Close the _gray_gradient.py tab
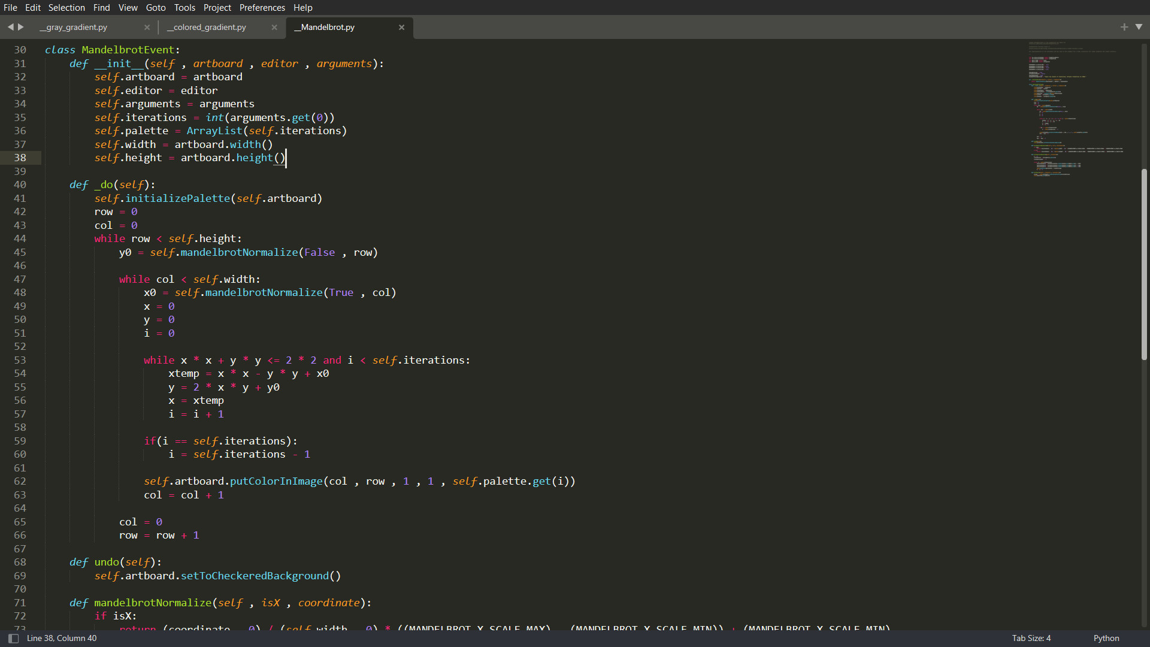Viewport: 1150px width, 647px height. click(x=147, y=28)
